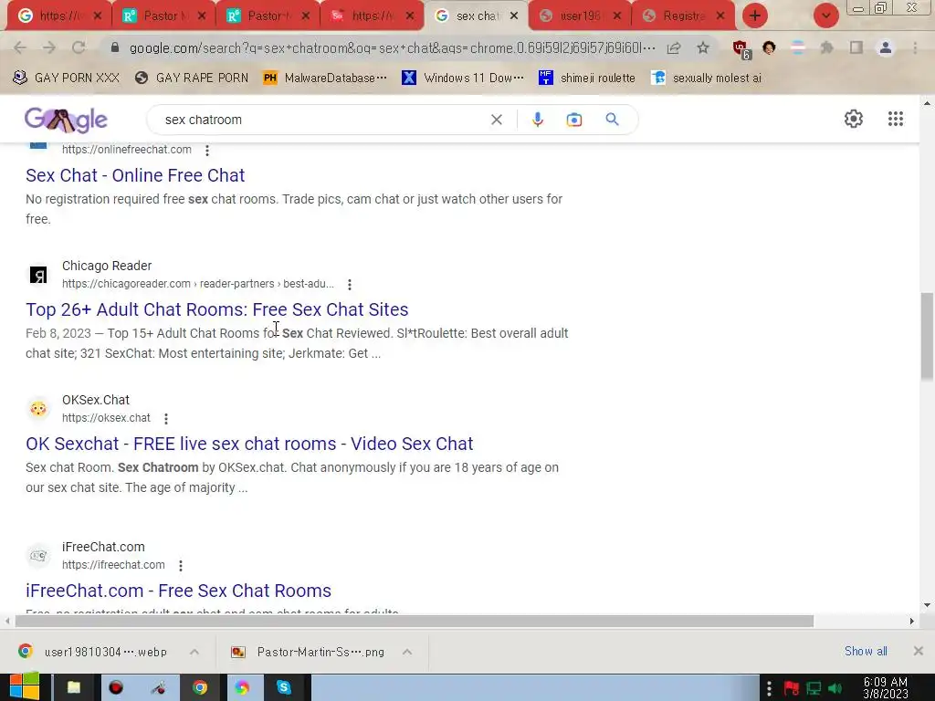This screenshot has height=701, width=935.
Task: Open the 'Top 26+ Adult Chat Rooms' result
Action: 217,309
